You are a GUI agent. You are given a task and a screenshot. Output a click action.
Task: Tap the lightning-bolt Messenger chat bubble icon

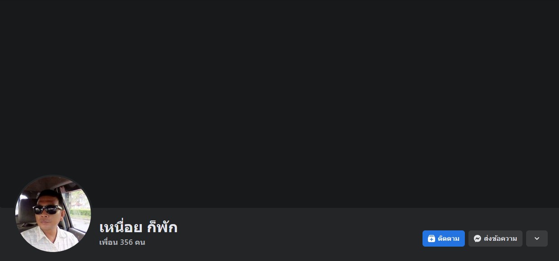tap(477, 238)
